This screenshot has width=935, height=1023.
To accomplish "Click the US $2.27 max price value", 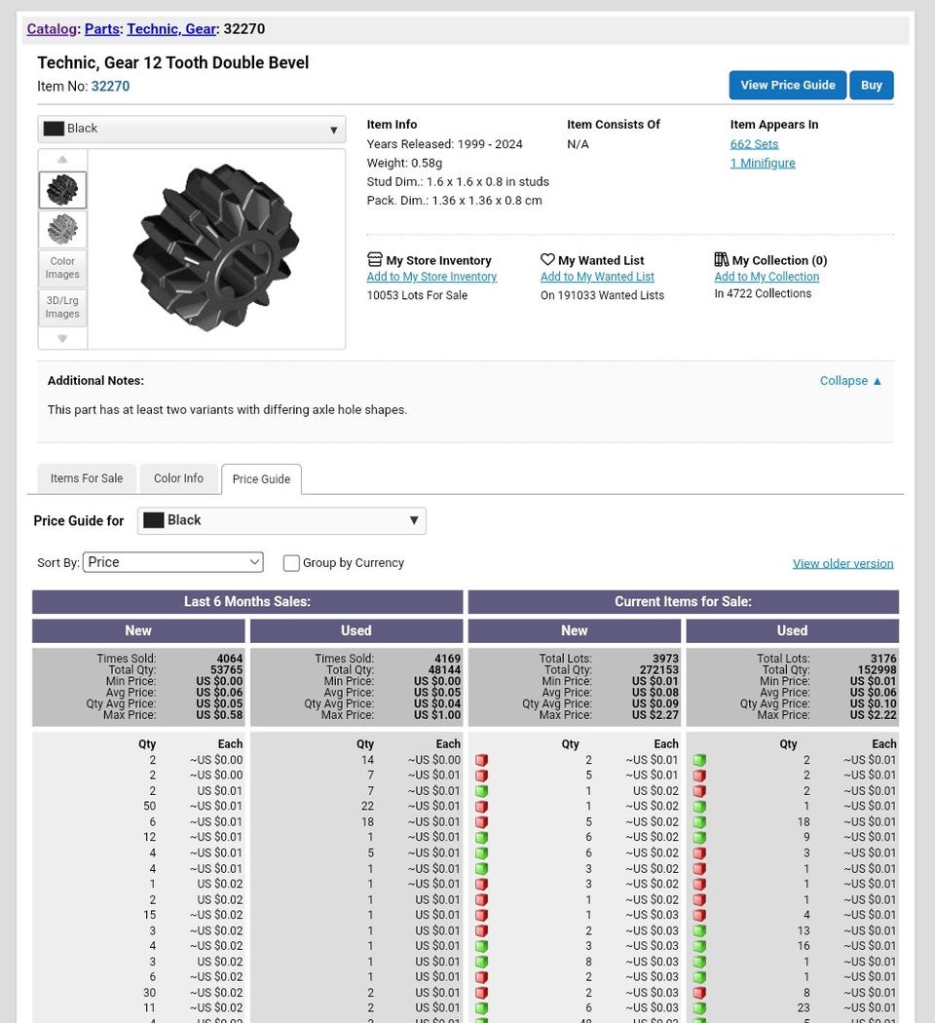I will tap(655, 715).
